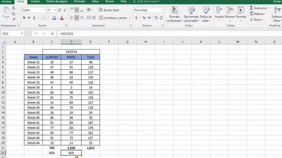The height and width of the screenshot is (158, 282).
Task: Click the Autosuma sigma button
Action: 258,8
